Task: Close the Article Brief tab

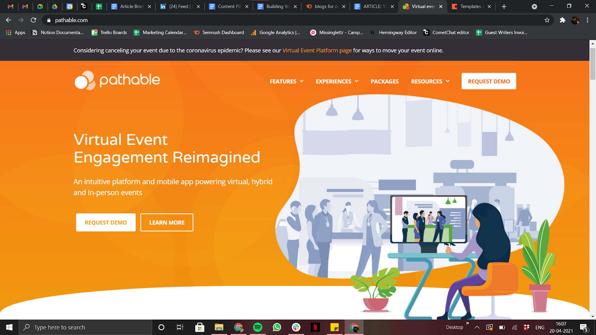Action: (149, 6)
